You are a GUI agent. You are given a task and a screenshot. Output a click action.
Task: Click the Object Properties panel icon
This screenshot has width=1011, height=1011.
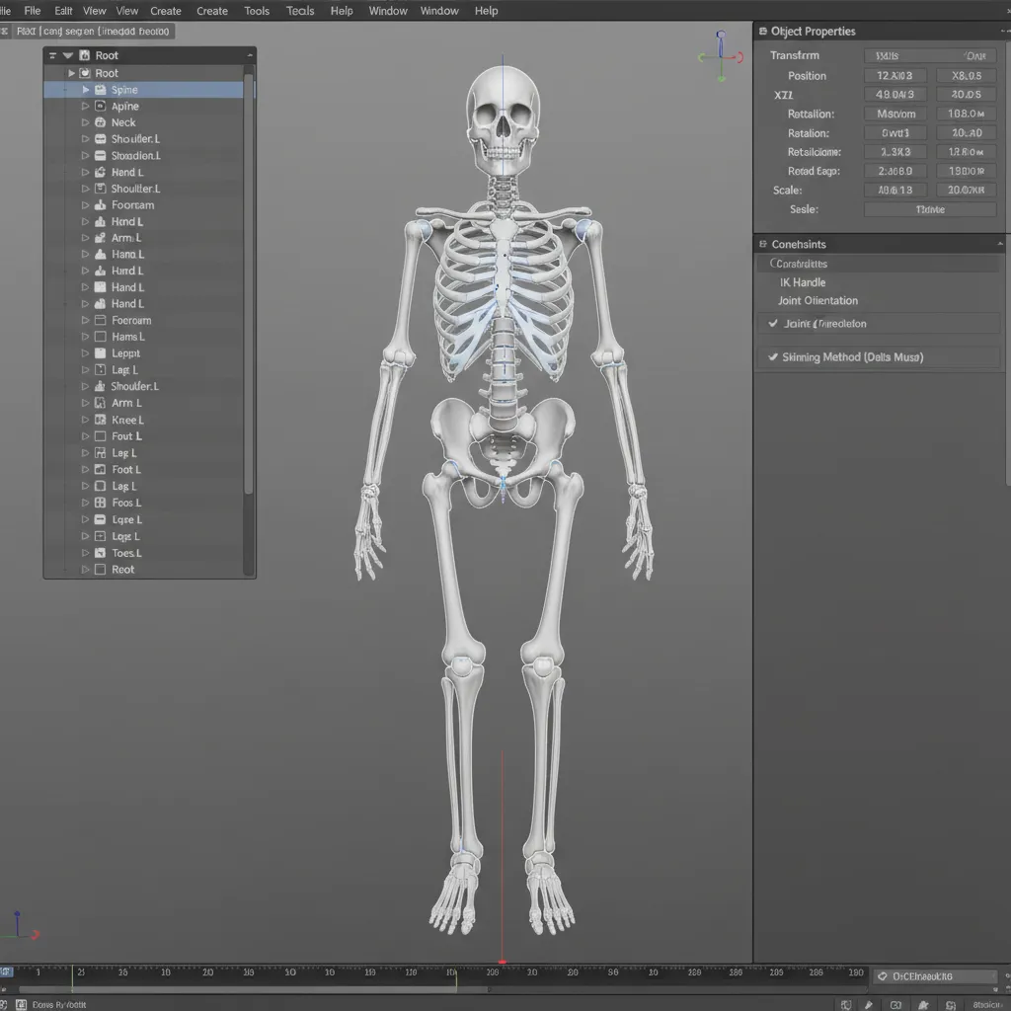pos(765,31)
